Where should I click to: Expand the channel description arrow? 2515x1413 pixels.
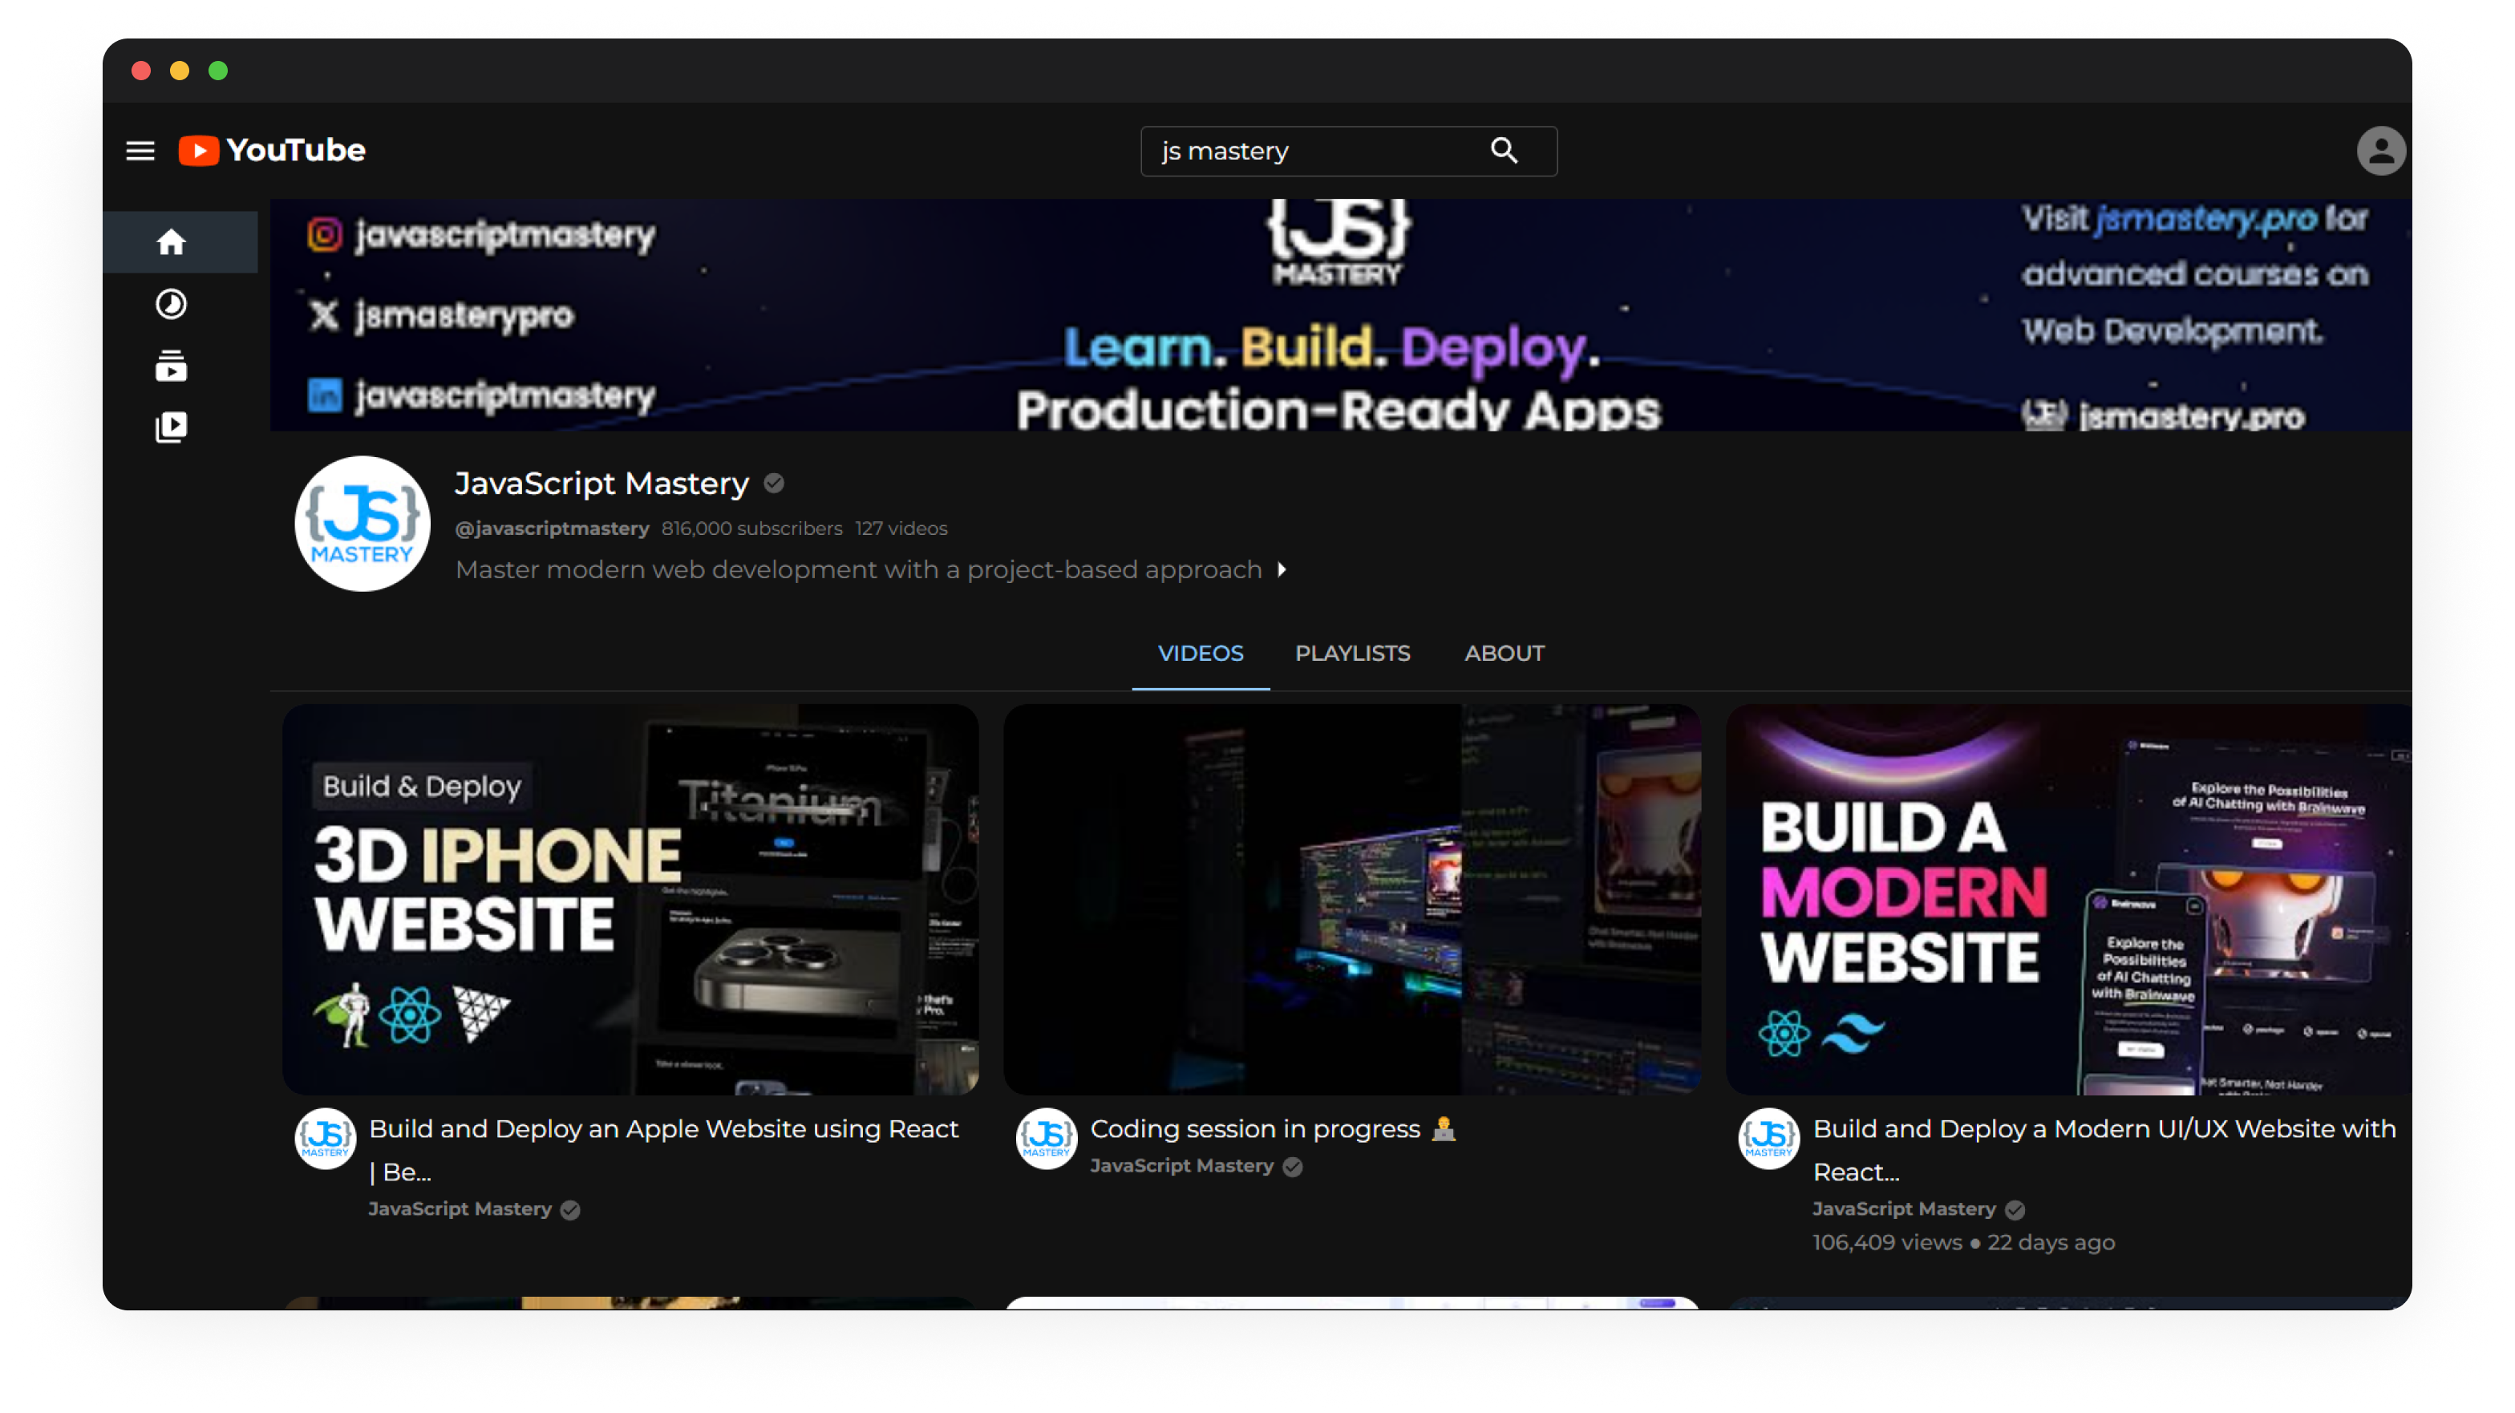pyautogui.click(x=1281, y=569)
